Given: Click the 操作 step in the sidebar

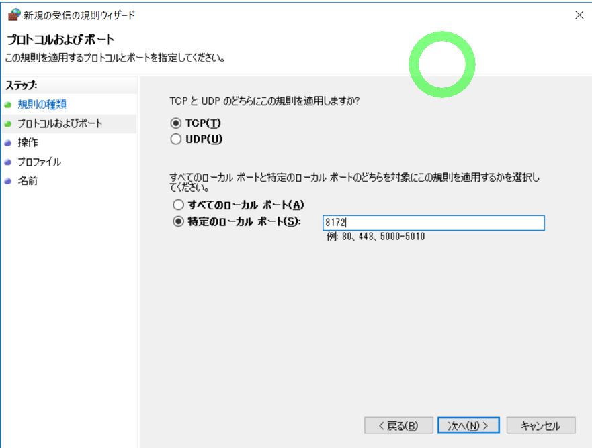Looking at the screenshot, I should pyautogui.click(x=28, y=142).
